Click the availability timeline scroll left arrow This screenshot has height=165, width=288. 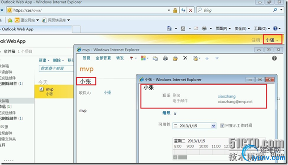[x=175, y=157]
